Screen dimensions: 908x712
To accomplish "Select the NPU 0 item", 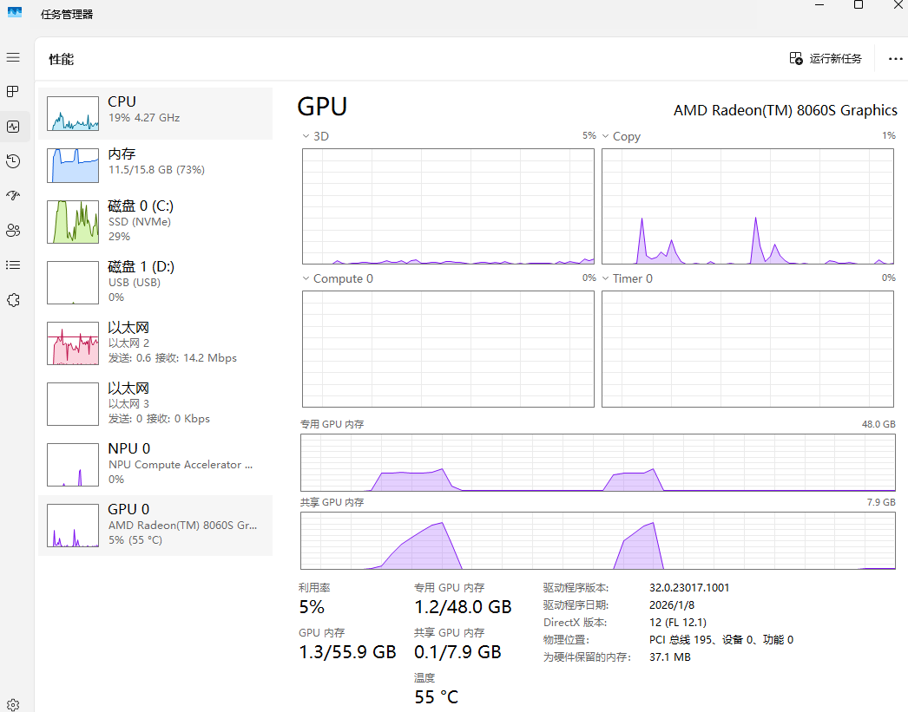I will [x=155, y=464].
